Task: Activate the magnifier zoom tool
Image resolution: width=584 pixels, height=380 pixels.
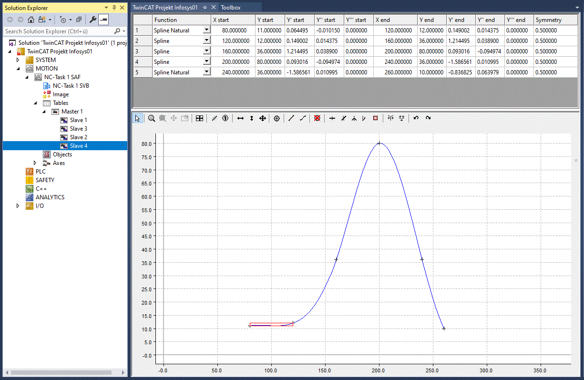Action: click(152, 118)
